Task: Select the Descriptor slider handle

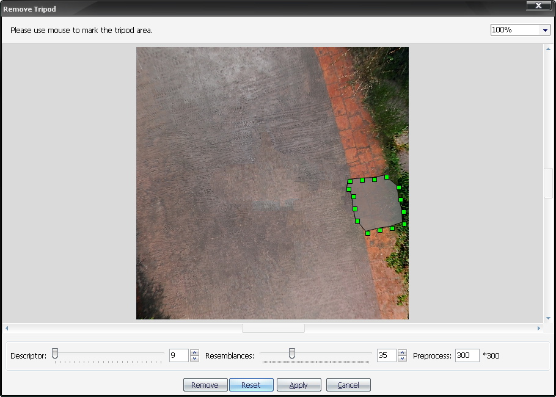Action: point(55,354)
